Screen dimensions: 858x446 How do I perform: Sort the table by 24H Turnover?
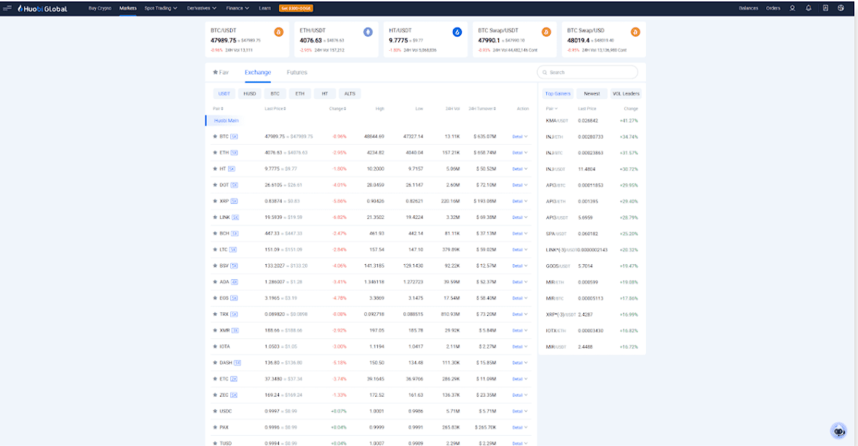[482, 108]
